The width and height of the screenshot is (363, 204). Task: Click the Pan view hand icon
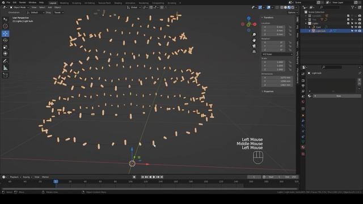click(254, 40)
